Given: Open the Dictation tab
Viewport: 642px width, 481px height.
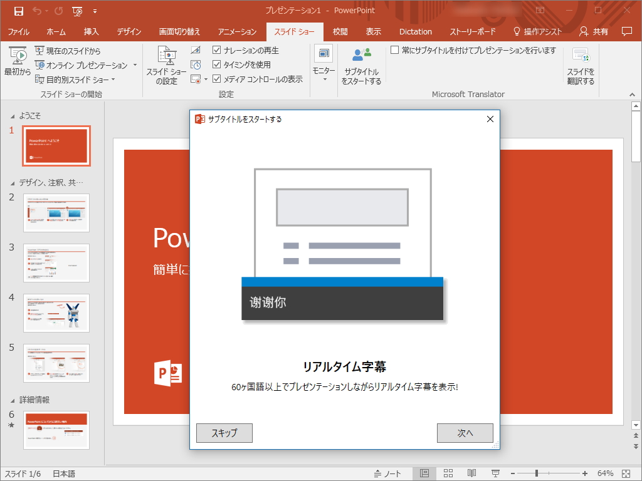Looking at the screenshot, I should click(416, 32).
